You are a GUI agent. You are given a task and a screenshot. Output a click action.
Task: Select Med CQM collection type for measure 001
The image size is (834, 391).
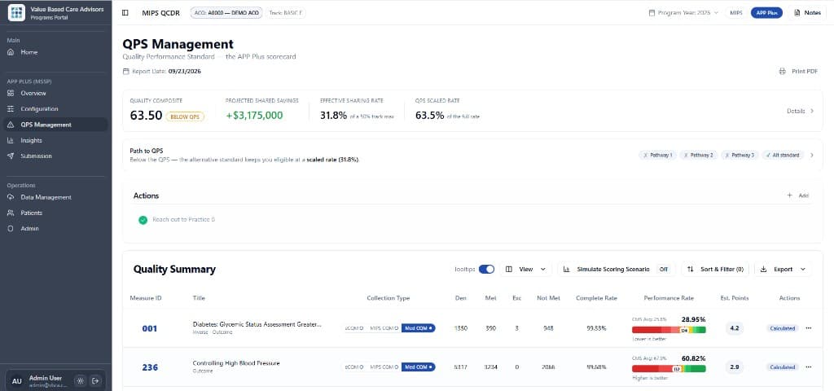coord(418,328)
